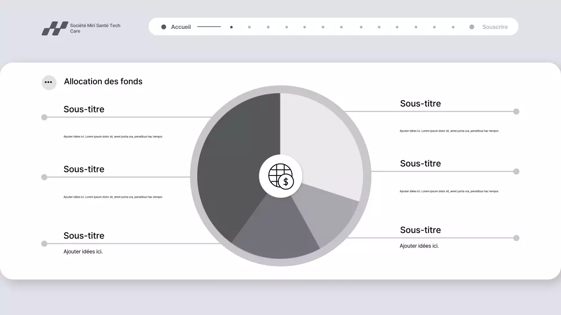
Task: Click the endpoint dot of bottom-right Sous-titre line
Action: (516, 238)
